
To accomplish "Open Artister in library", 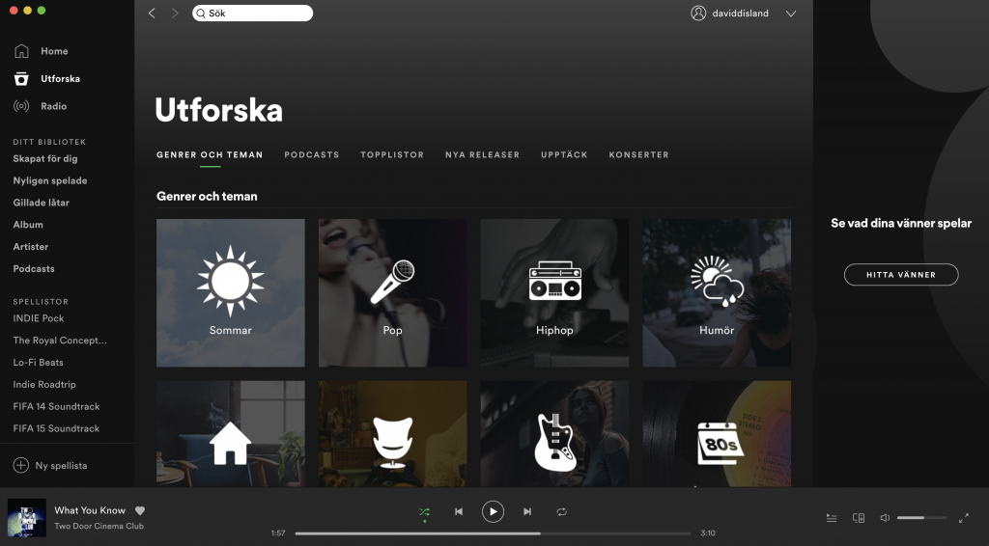I will point(31,247).
